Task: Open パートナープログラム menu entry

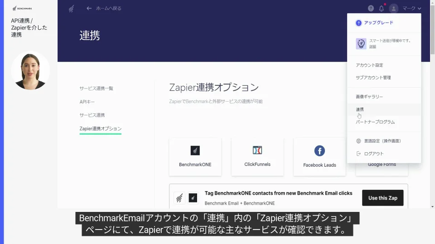Action: pos(375,122)
